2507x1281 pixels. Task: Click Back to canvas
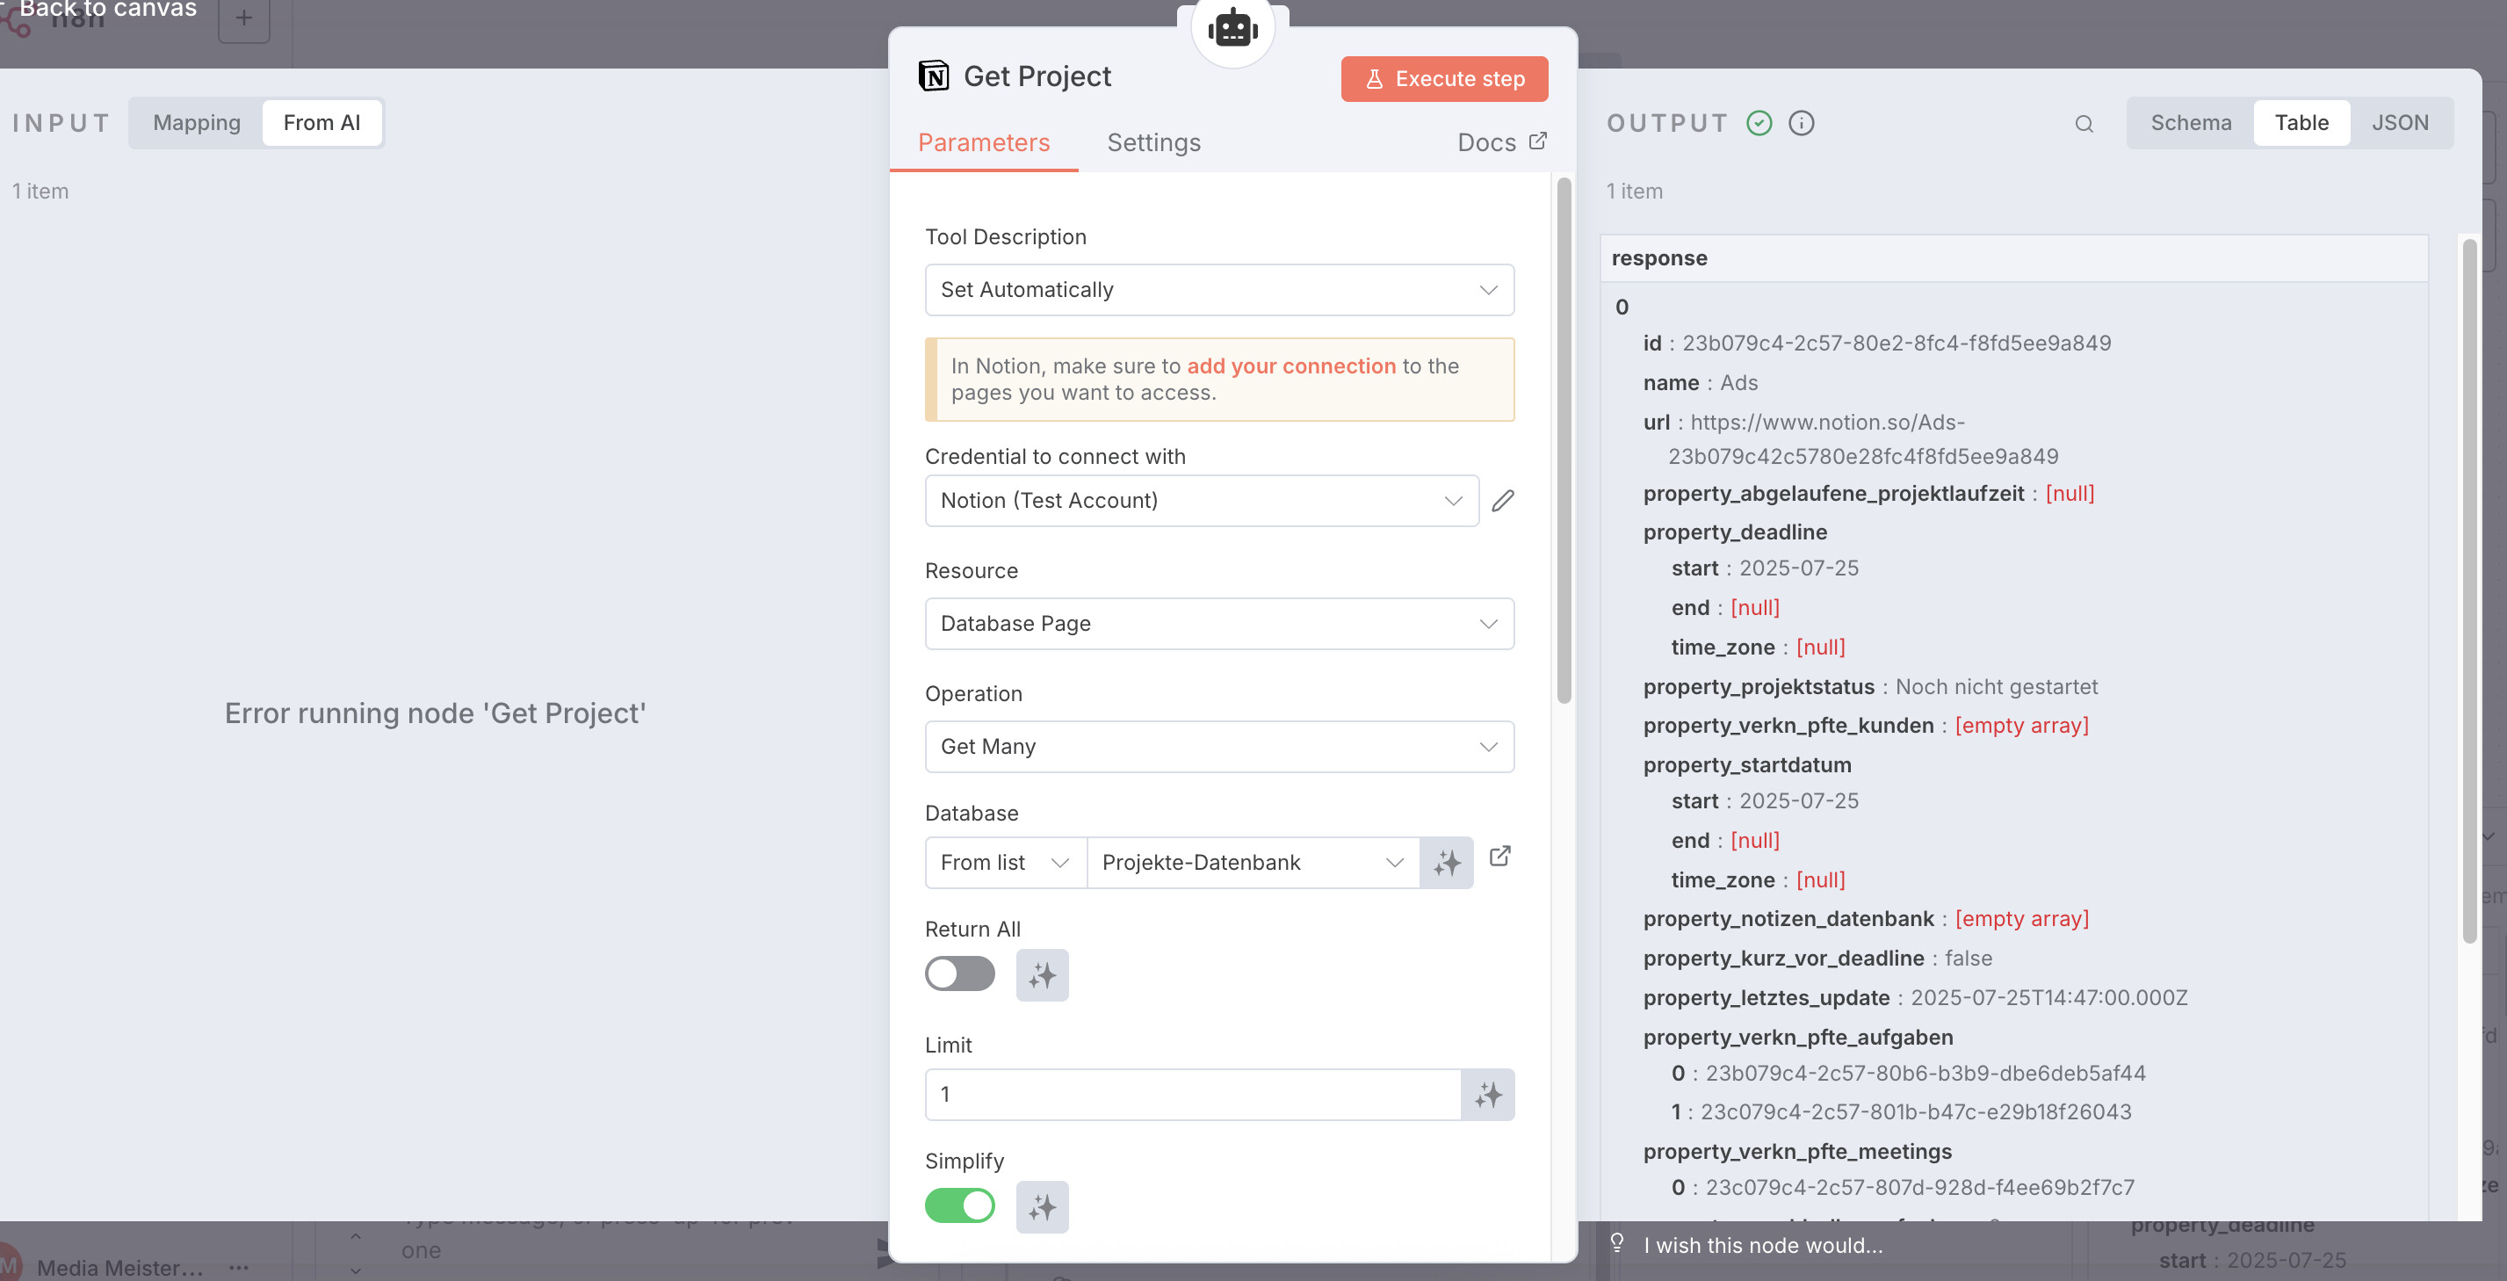point(108,9)
